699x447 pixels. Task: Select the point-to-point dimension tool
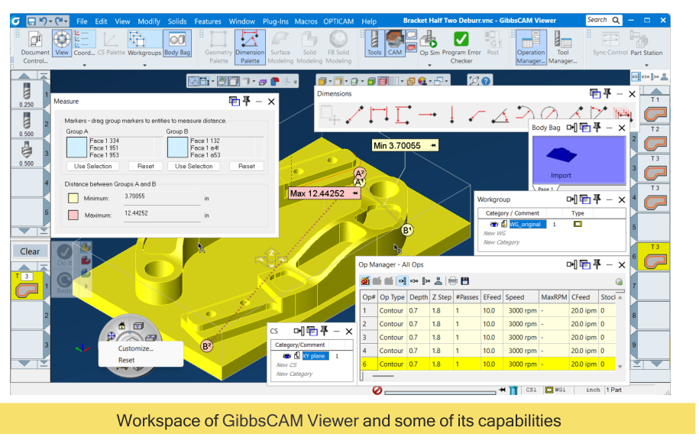355,115
